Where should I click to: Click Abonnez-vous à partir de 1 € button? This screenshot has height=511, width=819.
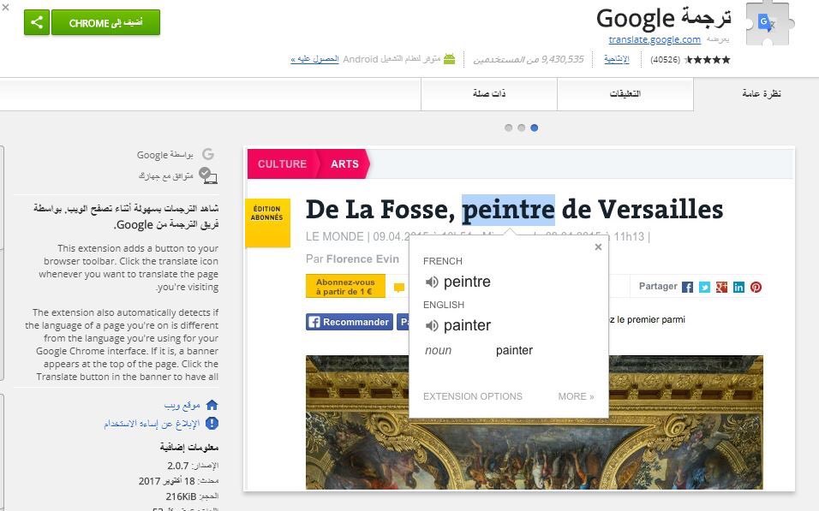tap(345, 287)
